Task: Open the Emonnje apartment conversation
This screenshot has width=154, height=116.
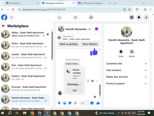Action: (25, 89)
